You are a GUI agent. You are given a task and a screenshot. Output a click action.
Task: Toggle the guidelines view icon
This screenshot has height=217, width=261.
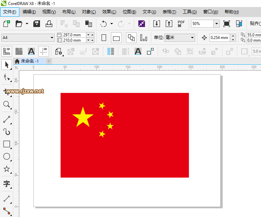[x=44, y=51]
